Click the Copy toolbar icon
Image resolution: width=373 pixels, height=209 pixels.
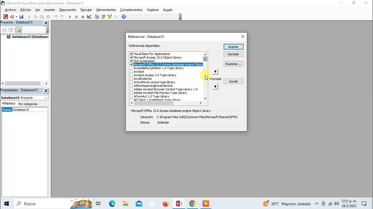point(35,17)
